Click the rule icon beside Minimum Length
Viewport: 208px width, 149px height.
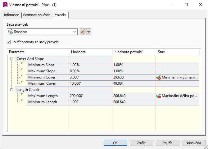22,101
